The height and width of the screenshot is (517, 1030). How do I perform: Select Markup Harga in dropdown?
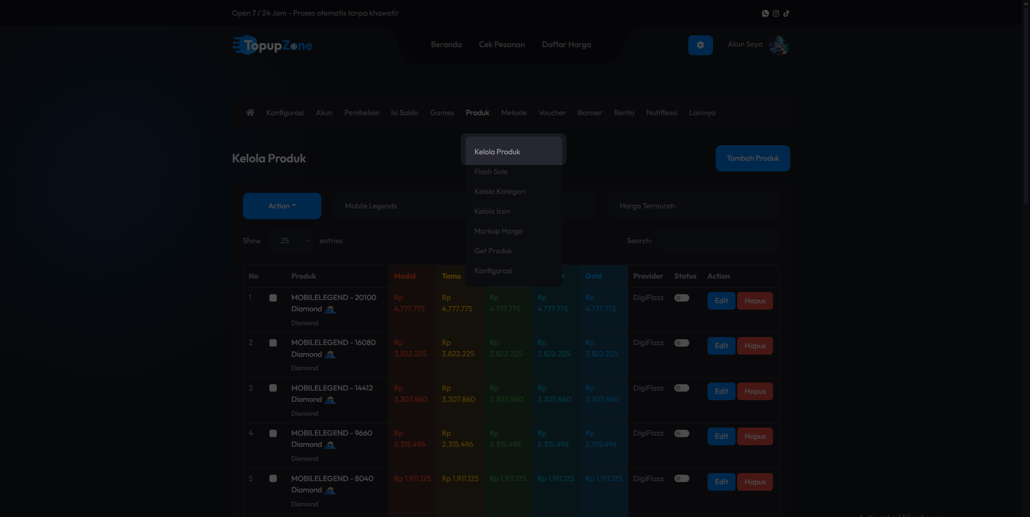[x=514, y=231]
